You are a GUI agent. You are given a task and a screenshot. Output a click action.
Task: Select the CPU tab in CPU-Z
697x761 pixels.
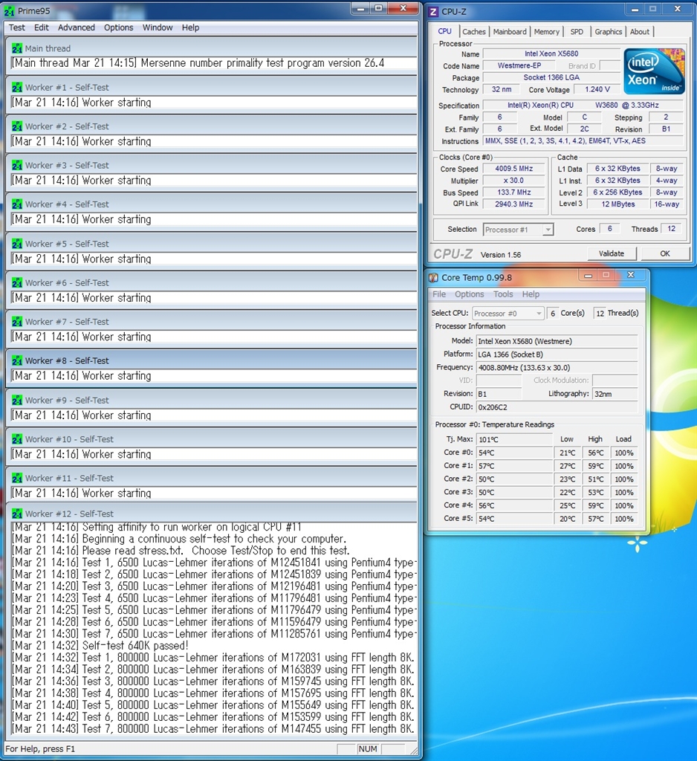click(x=444, y=31)
